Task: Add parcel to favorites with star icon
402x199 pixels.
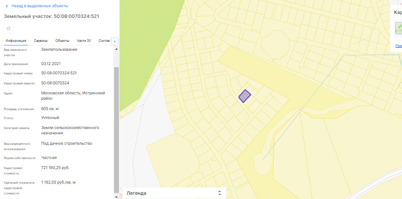Action: (9, 29)
